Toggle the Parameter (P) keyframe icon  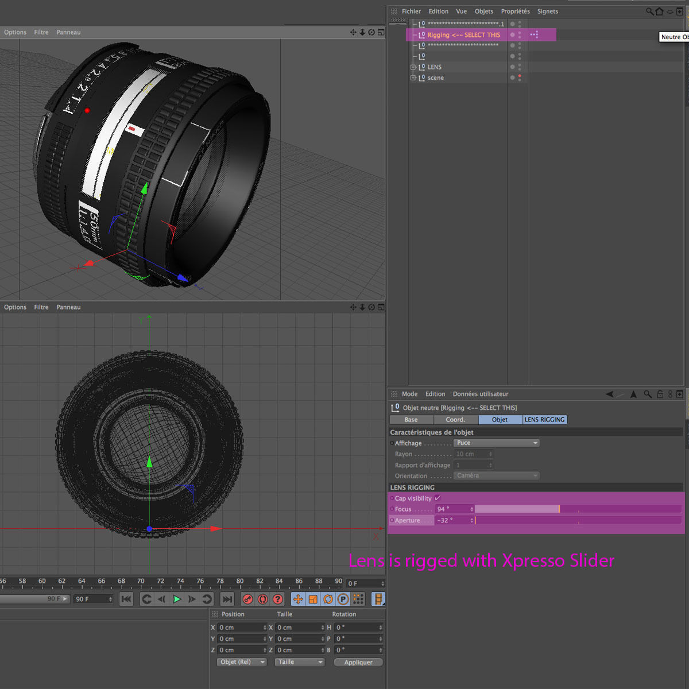tap(343, 599)
